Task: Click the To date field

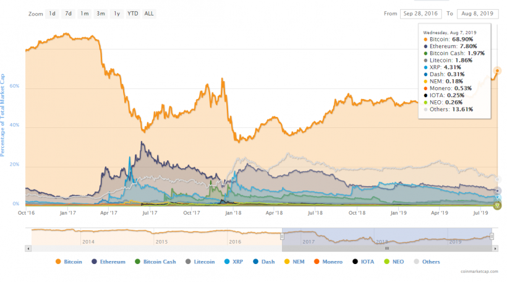Action: click(x=477, y=14)
